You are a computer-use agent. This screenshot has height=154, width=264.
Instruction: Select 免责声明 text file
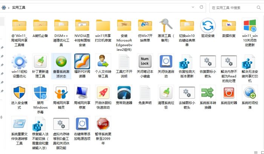tap(145, 93)
